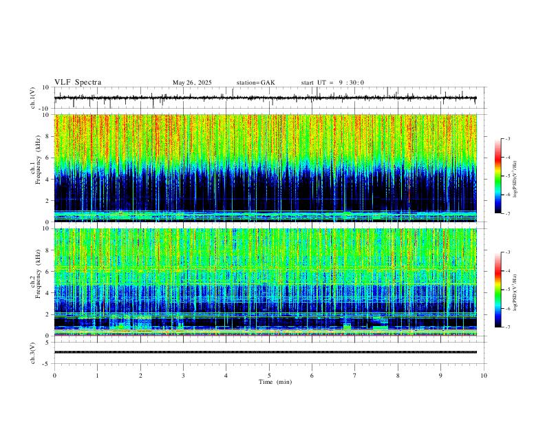Screen dimensions: 545x421
Task: Select the ch.1 spectrogram panel
Action: 265,168
